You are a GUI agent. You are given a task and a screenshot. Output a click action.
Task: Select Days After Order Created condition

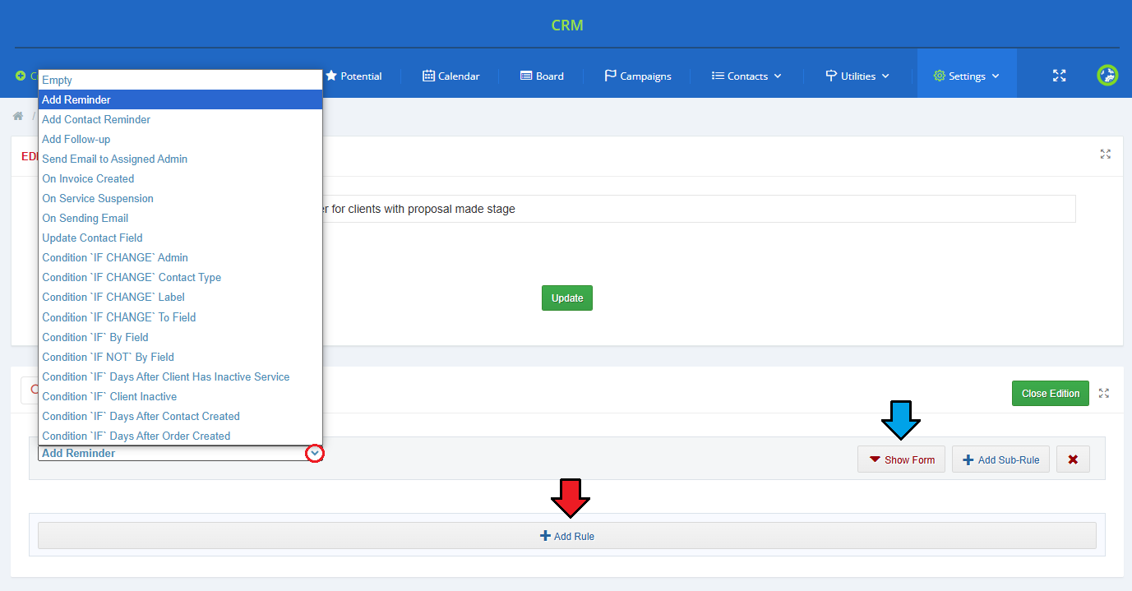pos(180,436)
